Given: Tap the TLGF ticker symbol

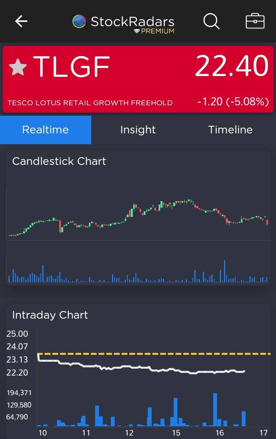Looking at the screenshot, I should pos(71,66).
